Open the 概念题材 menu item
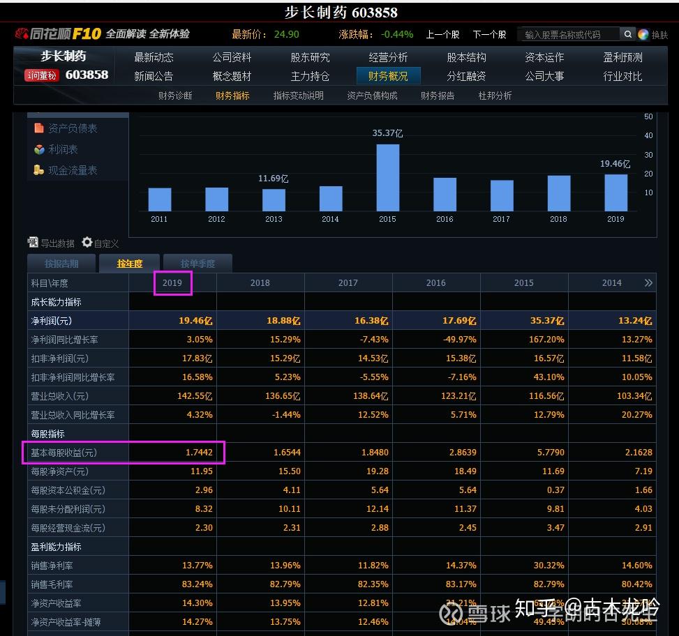Viewport: 679px width, 636px height. pyautogui.click(x=232, y=76)
